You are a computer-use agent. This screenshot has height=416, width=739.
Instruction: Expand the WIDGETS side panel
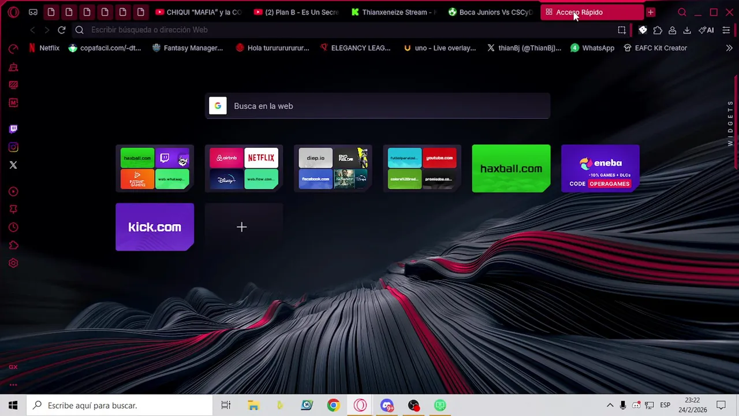(x=730, y=123)
